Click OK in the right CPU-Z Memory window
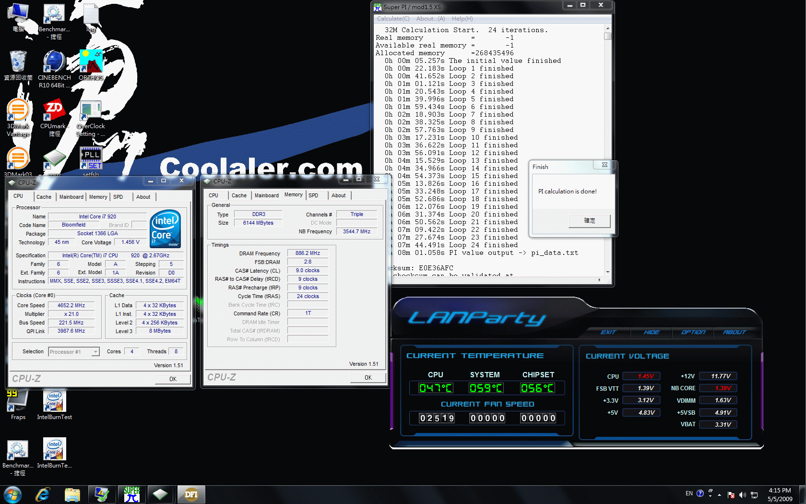The image size is (806, 504). tap(368, 377)
